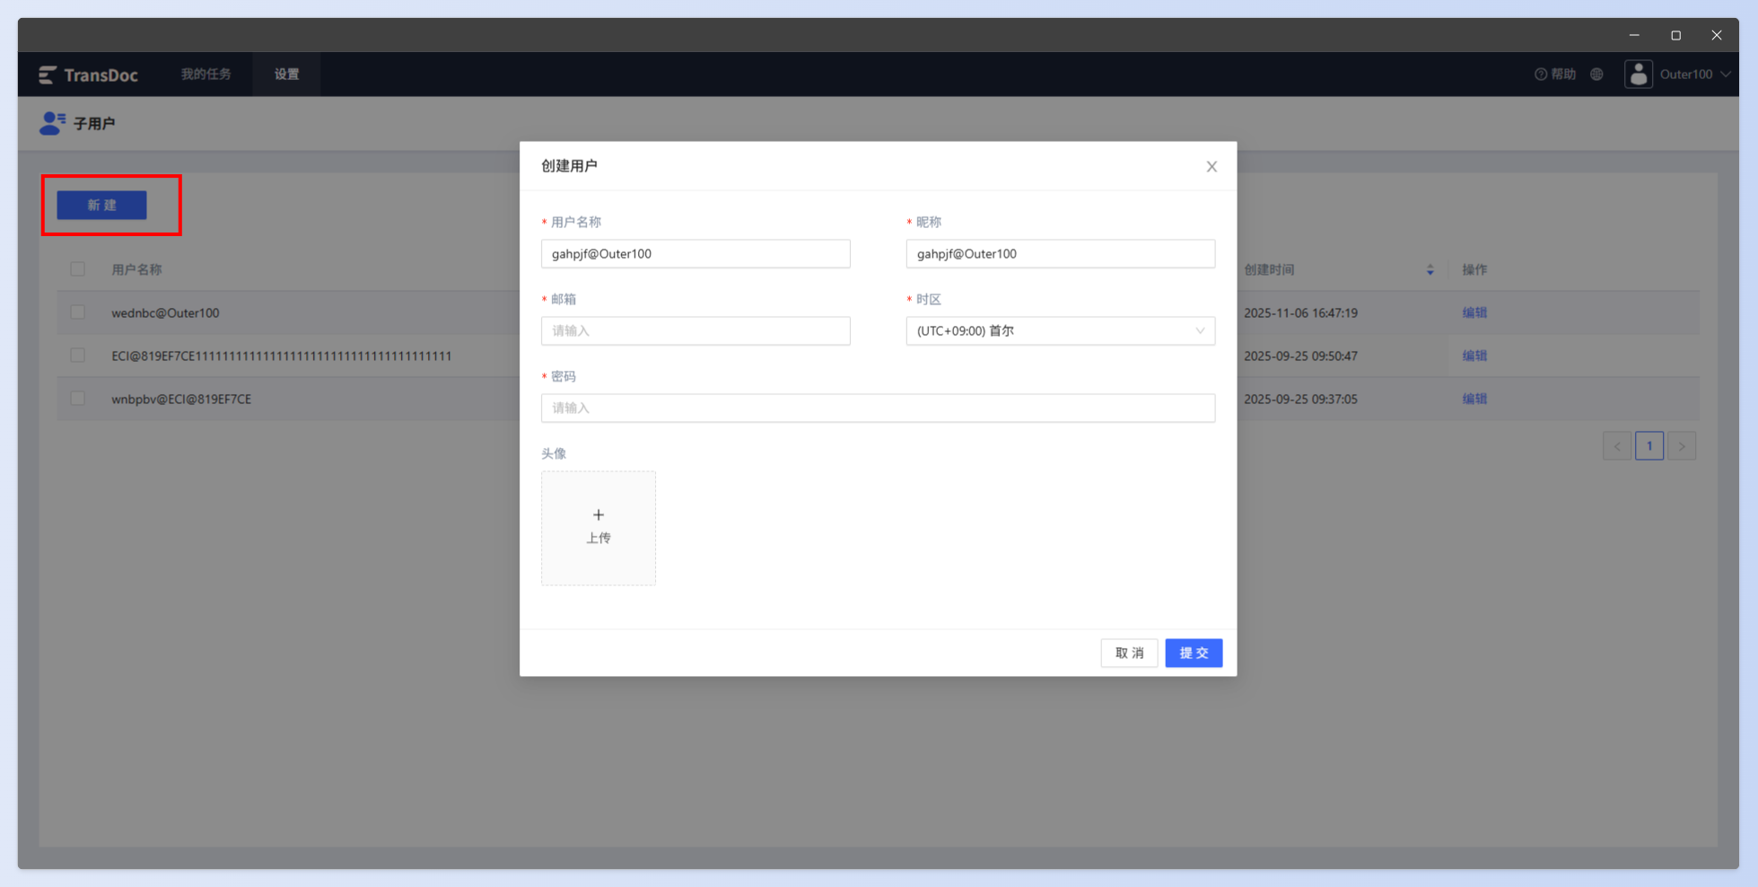Image resolution: width=1758 pixels, height=887 pixels.
Task: Sort by 创建时间 column arrows
Action: point(1430,270)
